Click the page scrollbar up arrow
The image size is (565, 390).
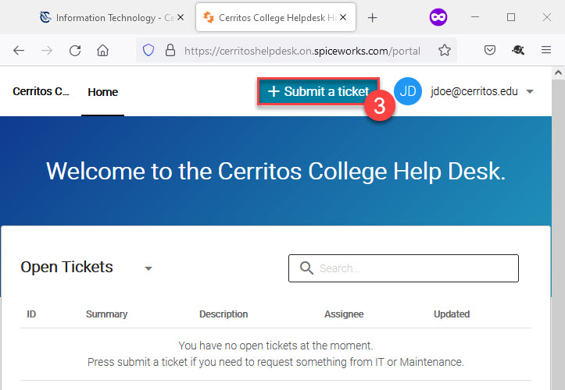pos(558,73)
